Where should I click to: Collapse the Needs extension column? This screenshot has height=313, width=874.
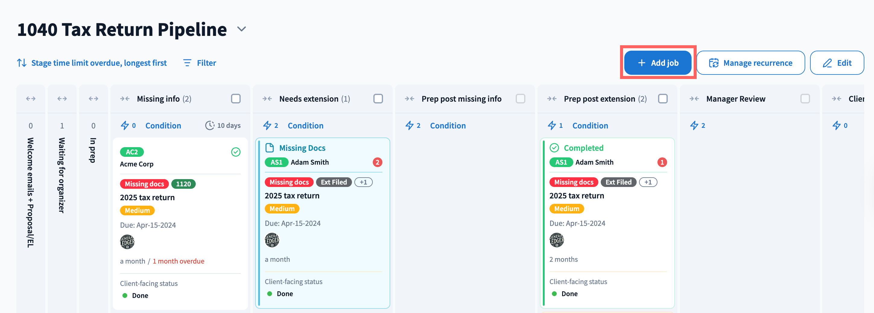[x=267, y=99]
